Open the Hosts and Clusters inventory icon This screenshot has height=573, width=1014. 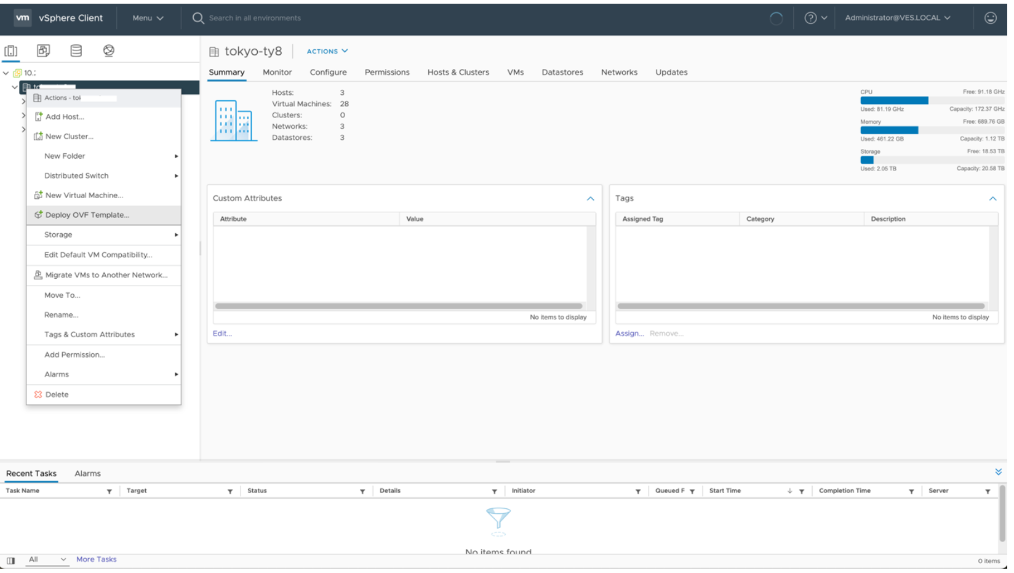coord(11,50)
